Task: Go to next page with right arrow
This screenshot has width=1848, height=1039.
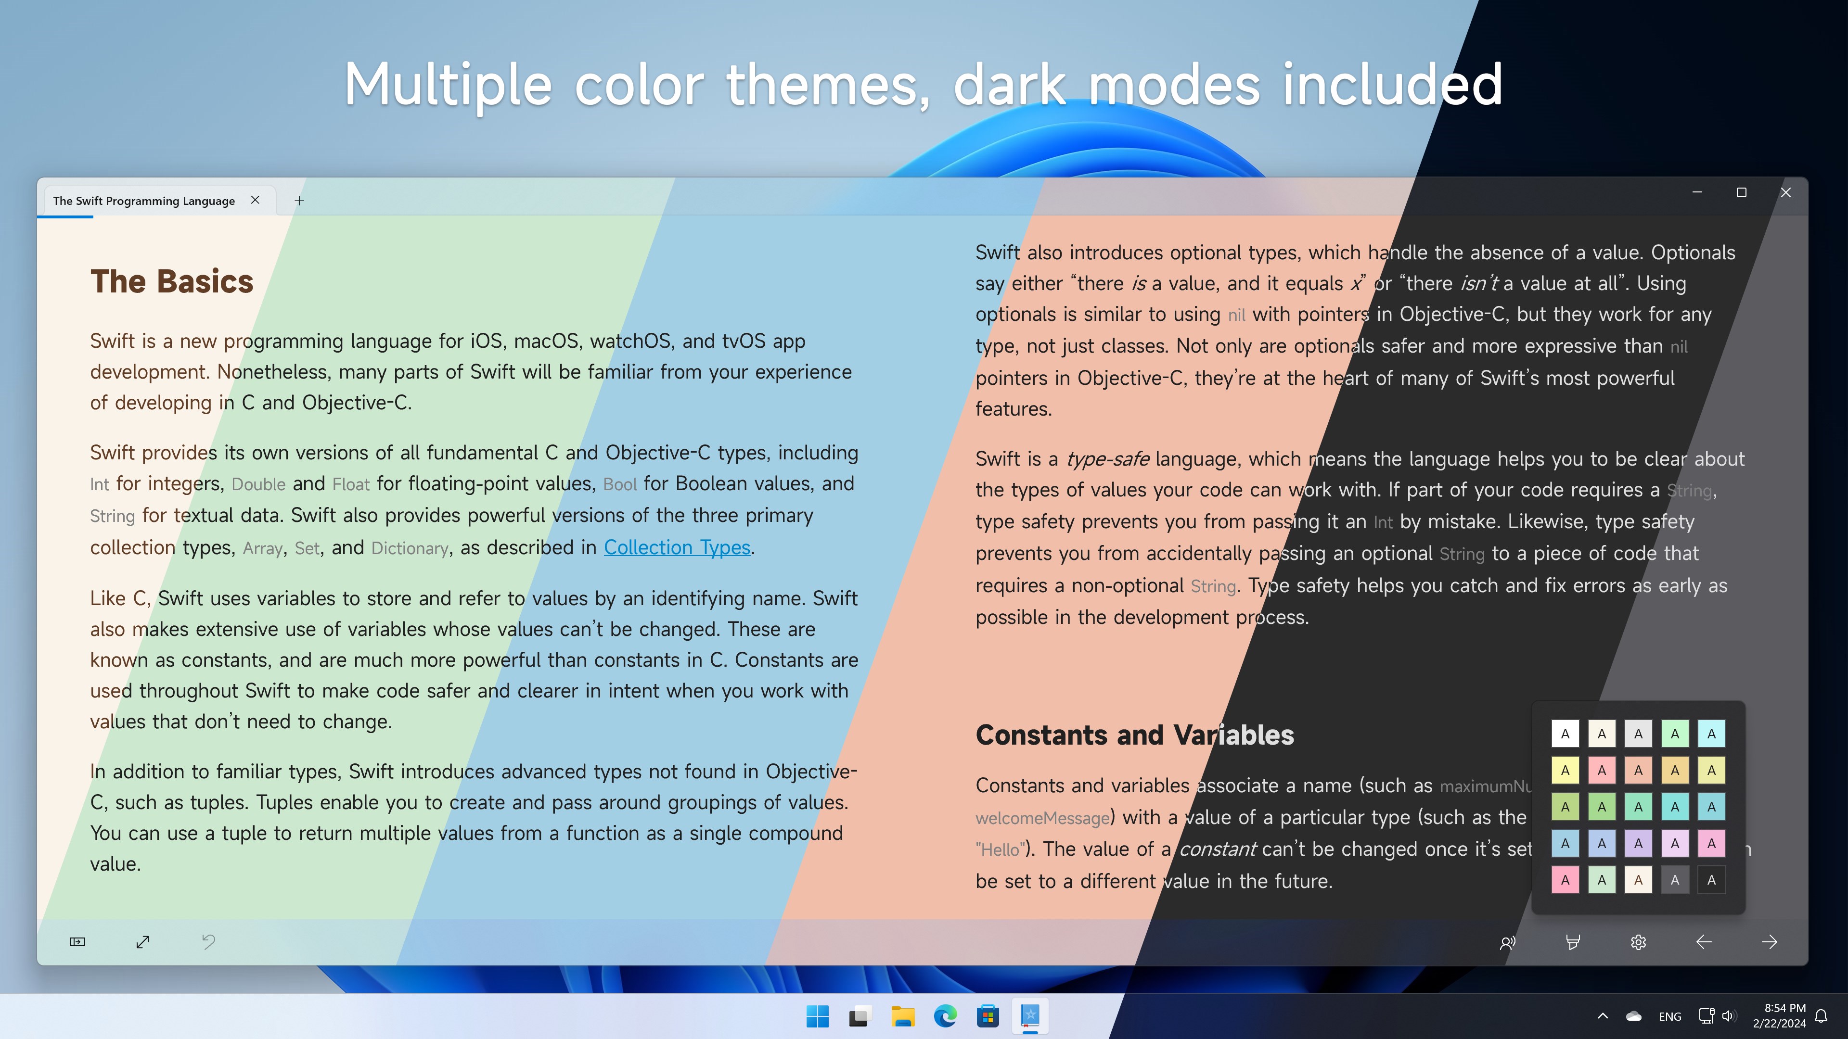Action: coord(1769,942)
